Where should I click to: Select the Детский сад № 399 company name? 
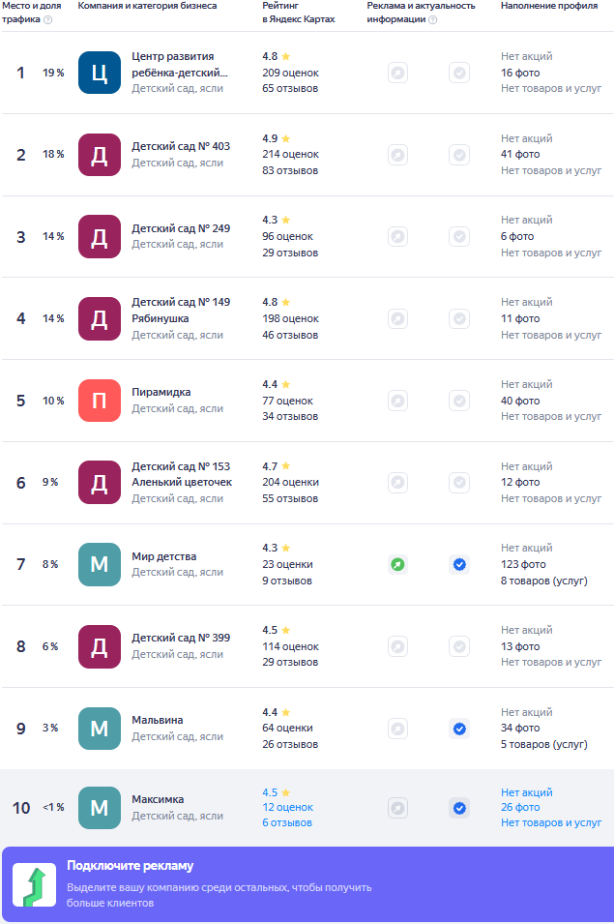tap(181, 639)
